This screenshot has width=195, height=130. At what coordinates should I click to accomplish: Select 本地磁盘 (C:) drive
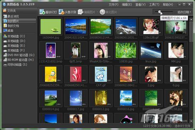click(14, 36)
